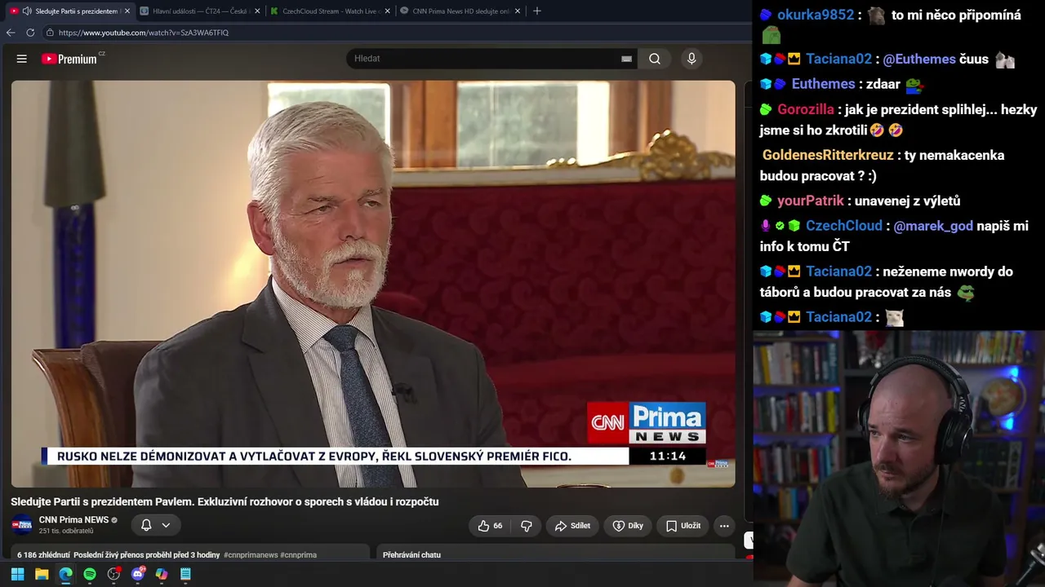1045x587 pixels.
Task: Open the more actions three-dot menu
Action: pos(724,526)
